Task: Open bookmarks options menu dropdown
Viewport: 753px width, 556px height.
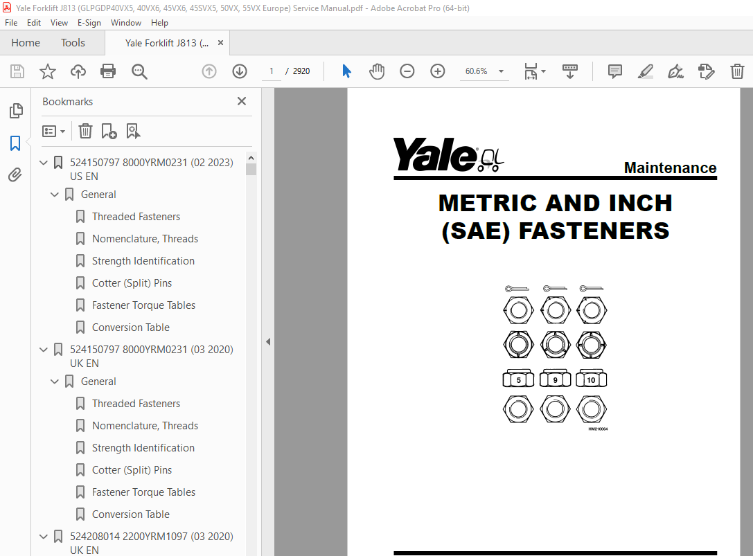Action: [x=54, y=131]
